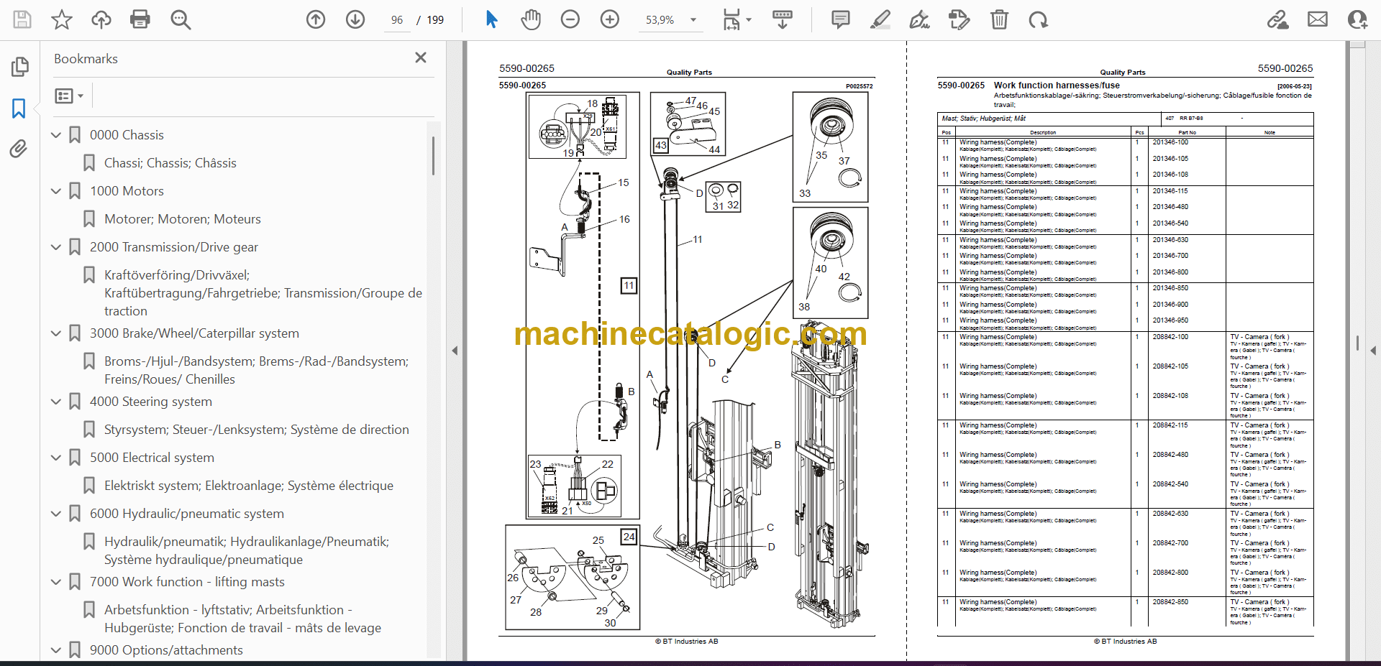
Task: Click the bookmarks panel scrollbar
Action: (433, 156)
